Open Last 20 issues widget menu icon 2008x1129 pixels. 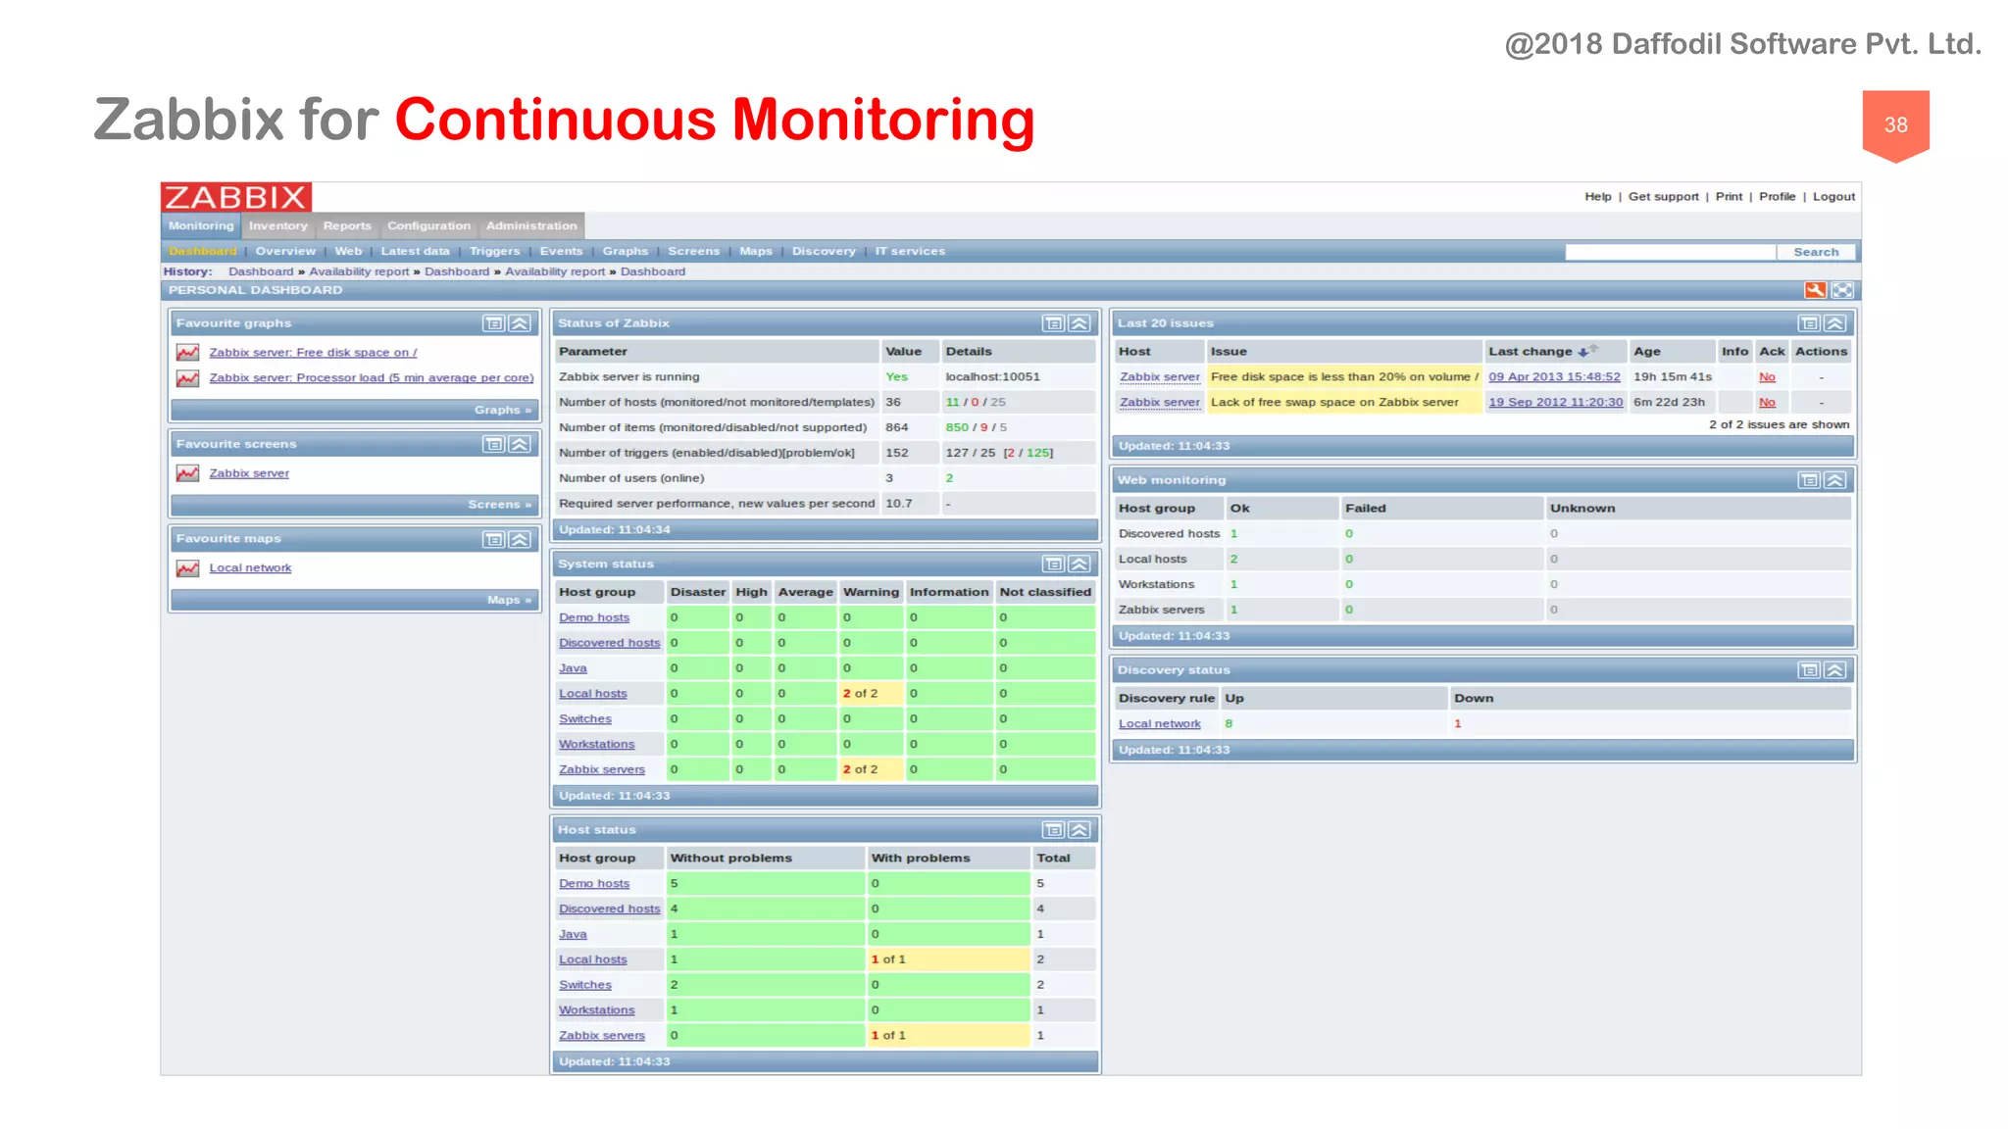click(1810, 323)
